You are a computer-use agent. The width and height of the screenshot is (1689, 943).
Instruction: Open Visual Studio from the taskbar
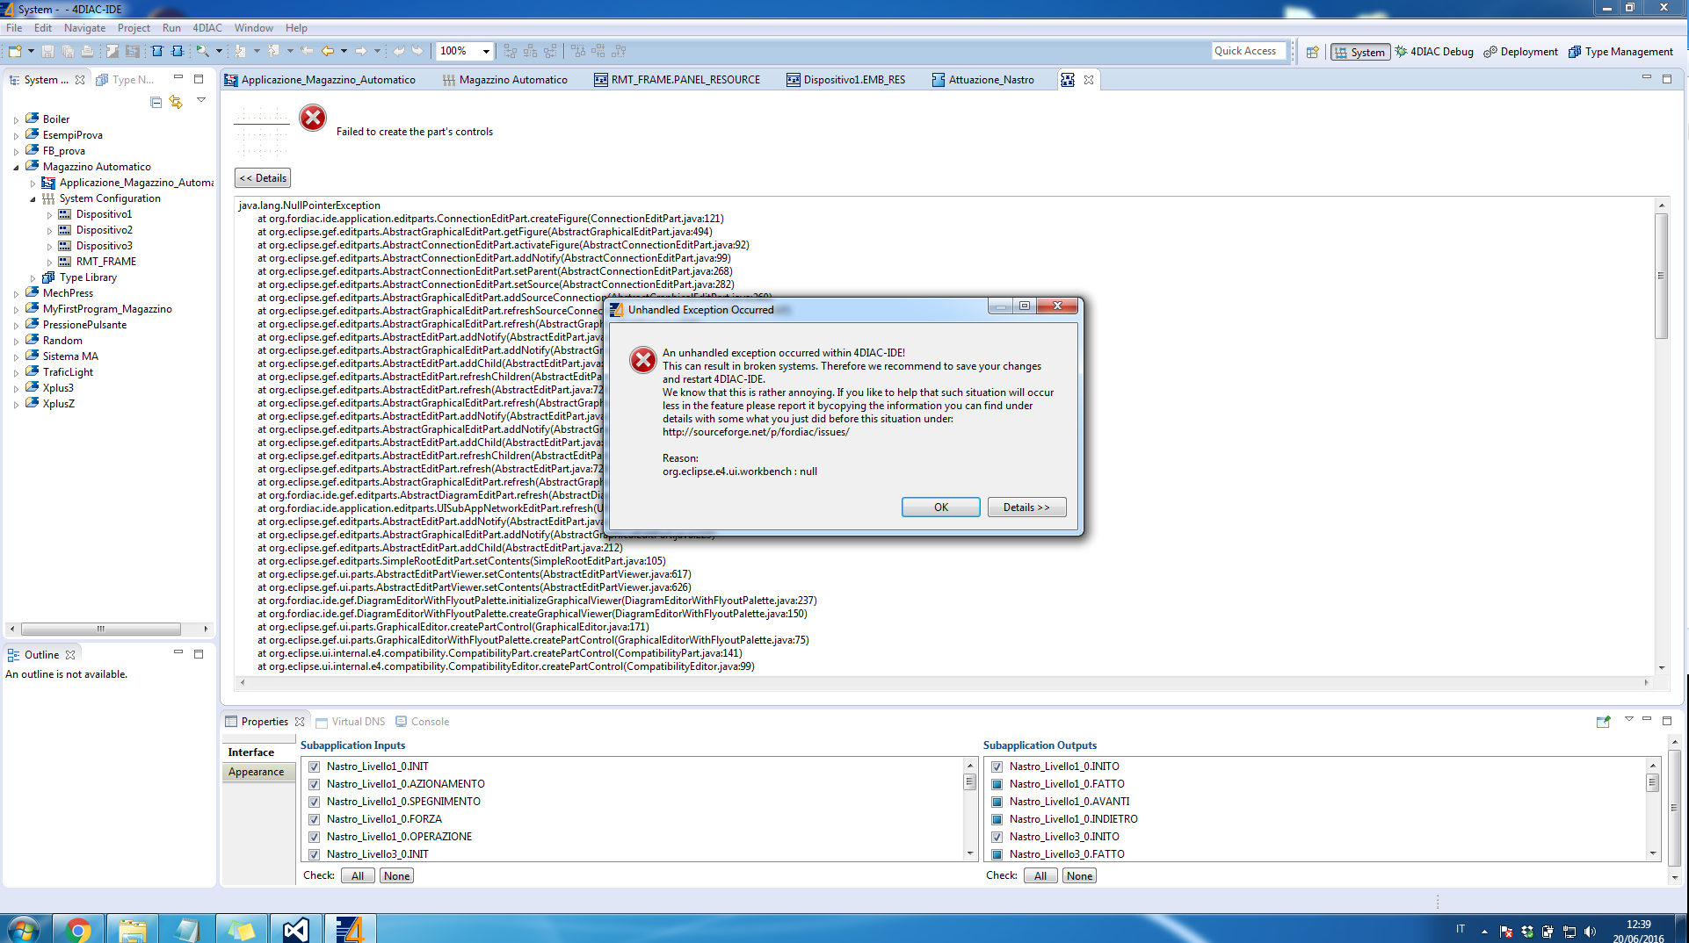point(296,929)
